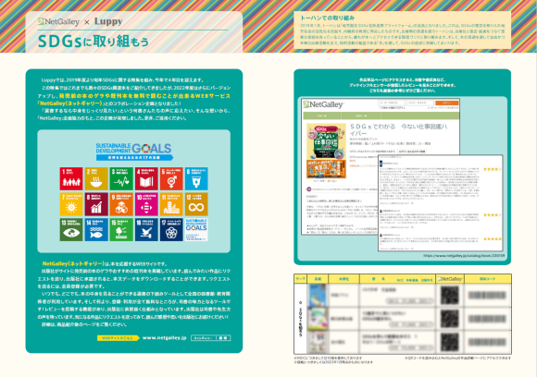Click SDG goal 4 education book icon
The height and width of the screenshot is (377, 537).
point(146,178)
